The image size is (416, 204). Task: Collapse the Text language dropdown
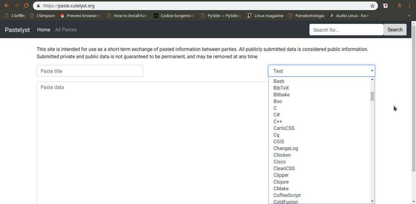pyautogui.click(x=321, y=71)
